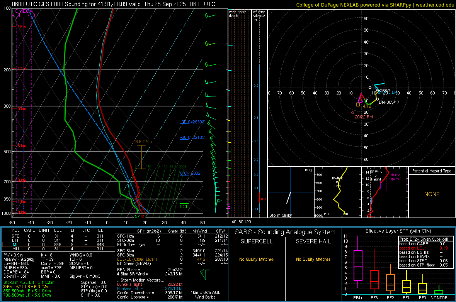Click the '-20 C=22135'' level label
The image size is (456, 302).
192,137
